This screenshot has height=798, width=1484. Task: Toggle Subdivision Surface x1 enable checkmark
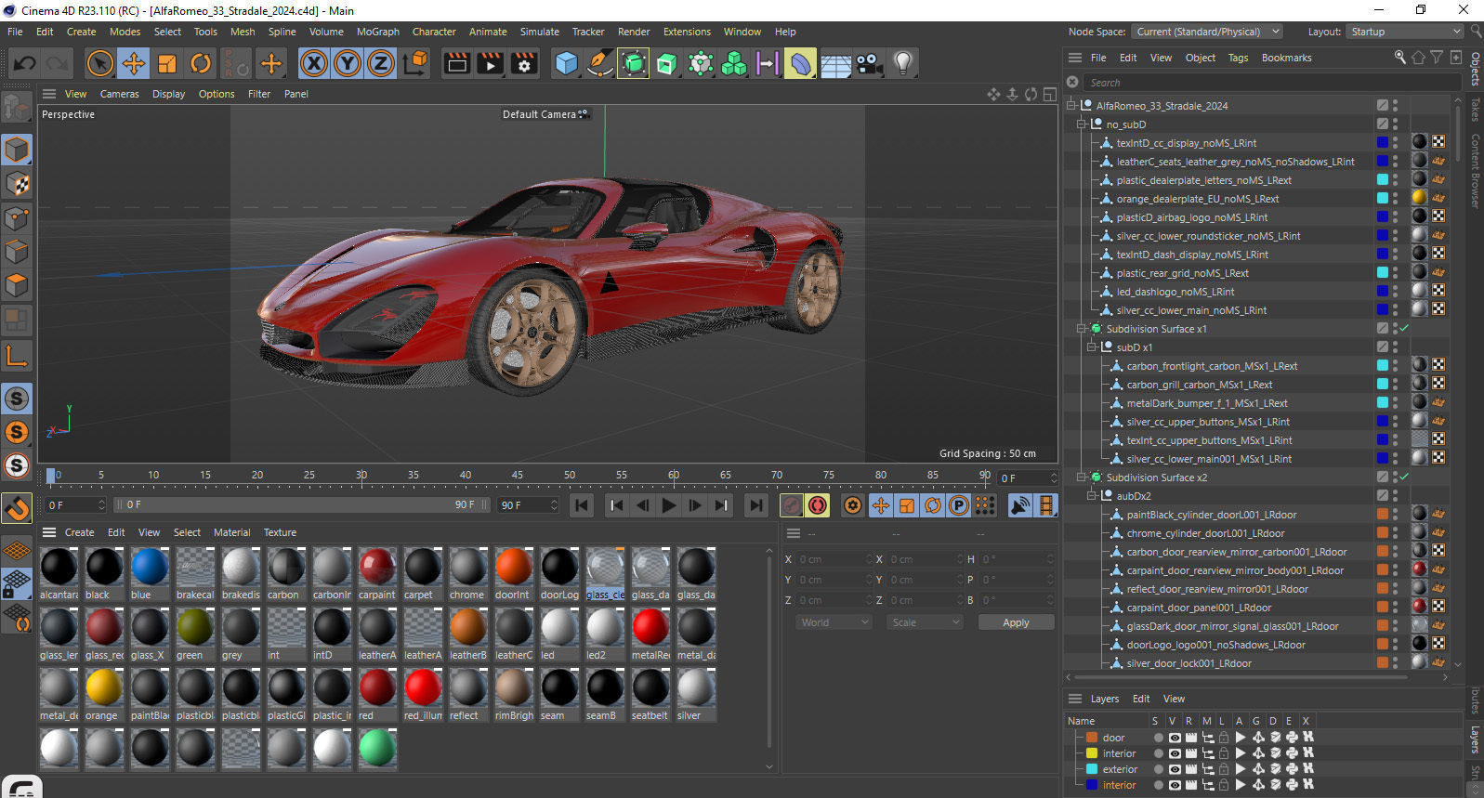click(x=1404, y=328)
